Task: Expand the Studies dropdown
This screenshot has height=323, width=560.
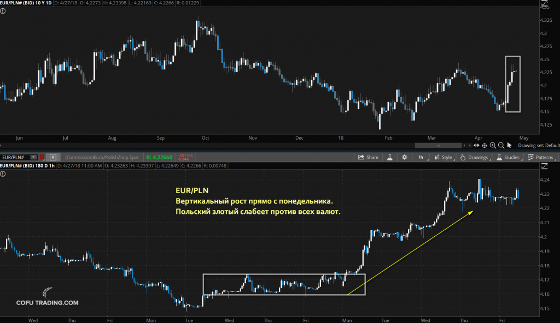Action: 508,157
